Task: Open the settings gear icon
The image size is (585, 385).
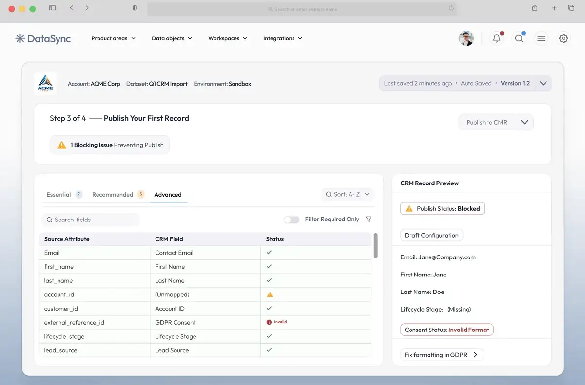Action: point(564,38)
